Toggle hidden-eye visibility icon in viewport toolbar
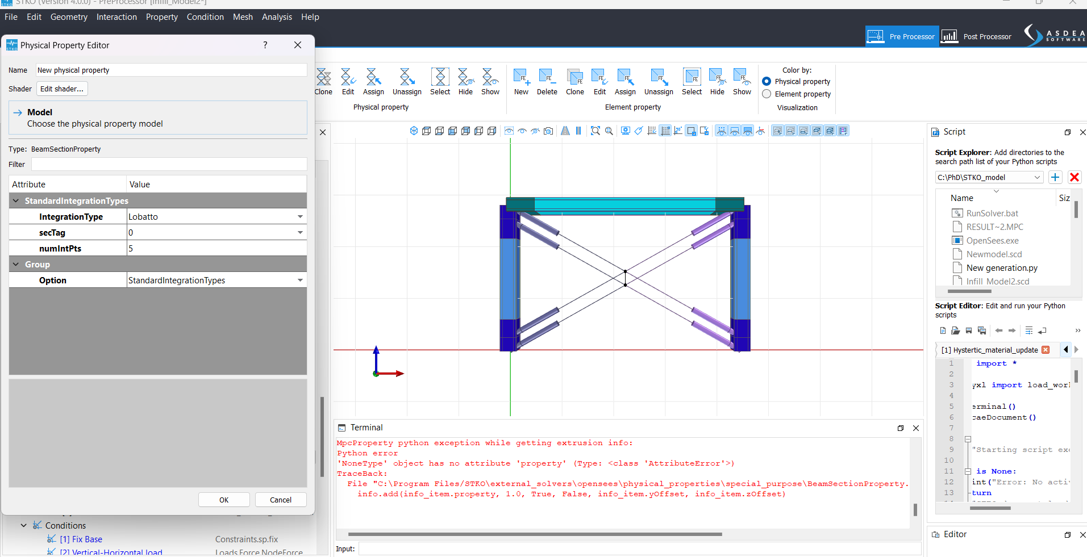The width and height of the screenshot is (1087, 557). point(535,131)
